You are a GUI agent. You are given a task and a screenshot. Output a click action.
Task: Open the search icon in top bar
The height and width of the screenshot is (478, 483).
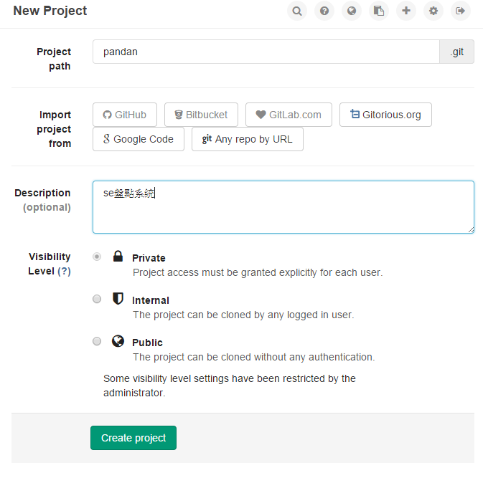coord(297,11)
